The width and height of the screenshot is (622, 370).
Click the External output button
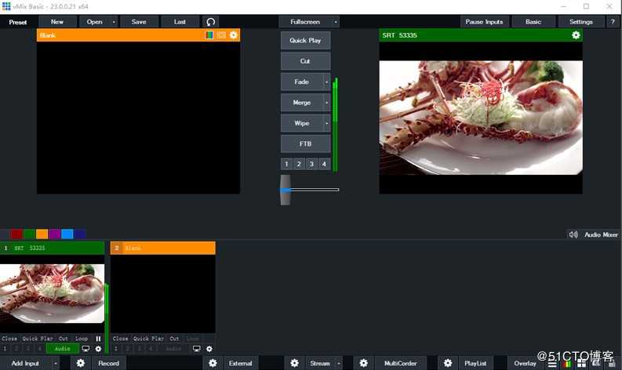[x=240, y=363]
